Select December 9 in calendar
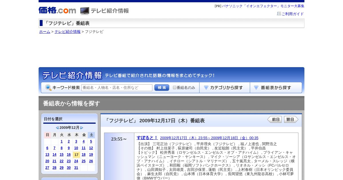343x180 pixels. pos(69,148)
